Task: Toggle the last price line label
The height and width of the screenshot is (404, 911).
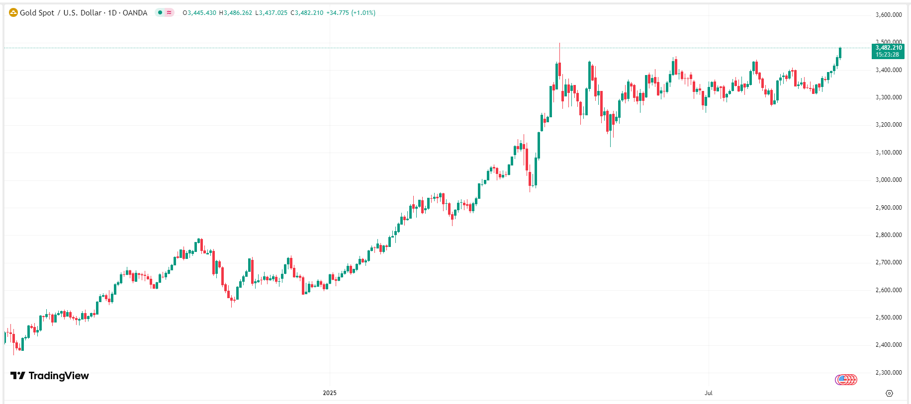Action: [888, 48]
